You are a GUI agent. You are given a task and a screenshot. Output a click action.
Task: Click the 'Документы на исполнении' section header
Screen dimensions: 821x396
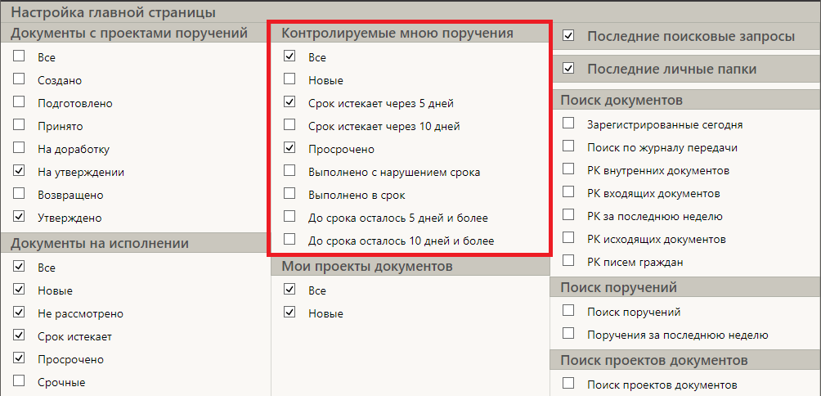[100, 243]
